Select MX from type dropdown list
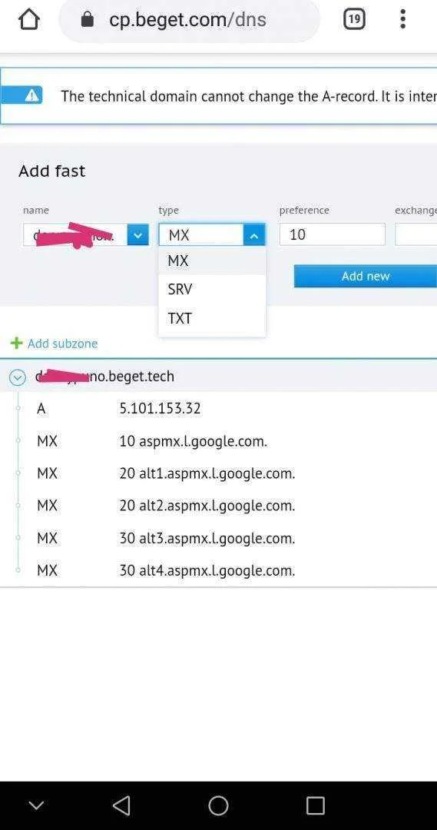Image resolution: width=437 pixels, height=830 pixels. pyautogui.click(x=212, y=261)
